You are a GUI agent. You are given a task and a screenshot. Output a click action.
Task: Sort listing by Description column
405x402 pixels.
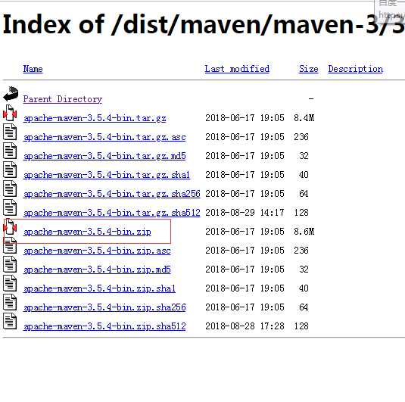pos(355,69)
